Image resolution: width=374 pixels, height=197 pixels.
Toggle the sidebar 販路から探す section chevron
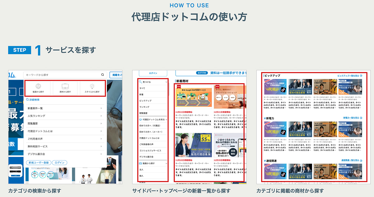pos(166,163)
